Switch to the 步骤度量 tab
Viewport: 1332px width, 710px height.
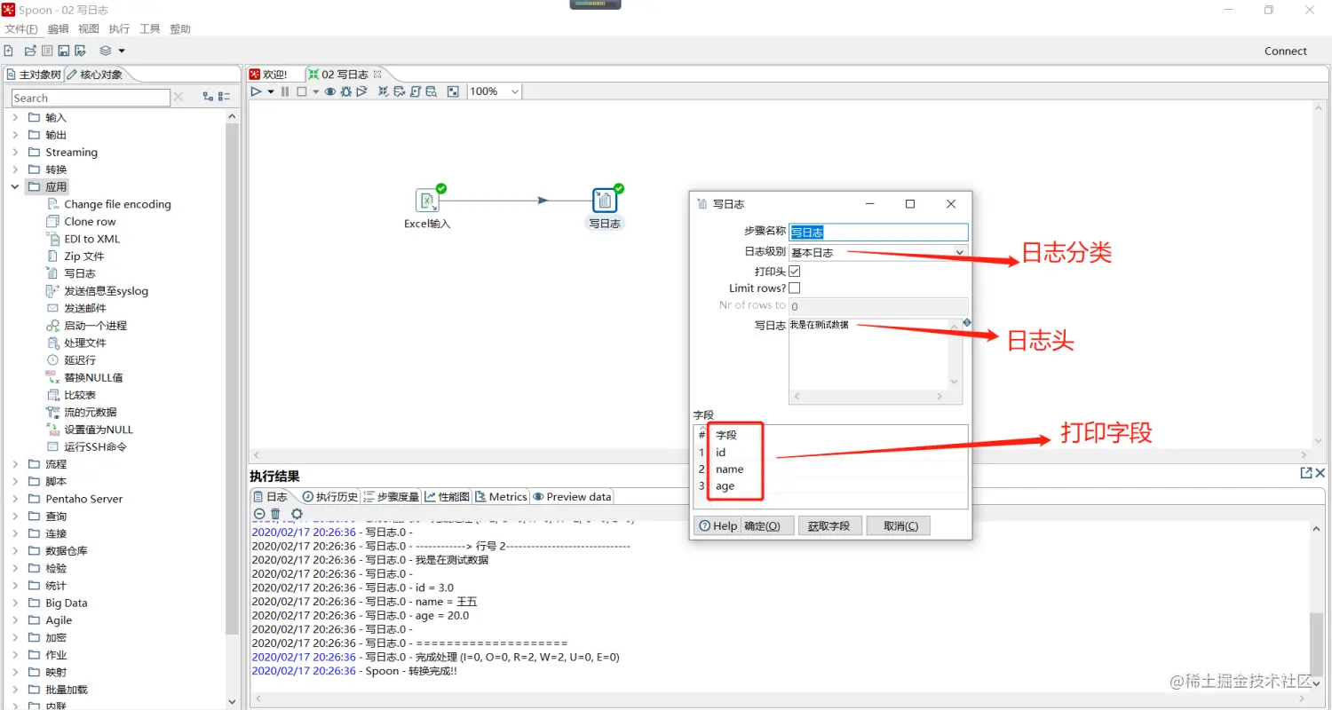coord(391,497)
